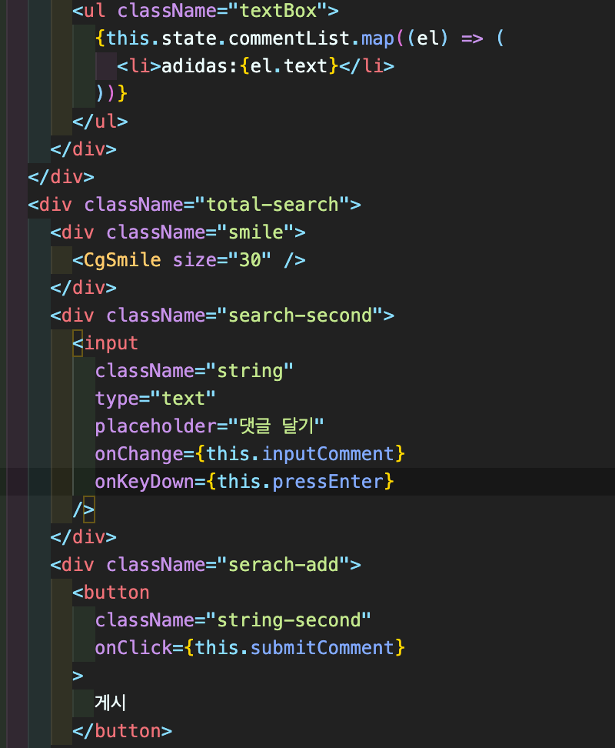The image size is (615, 748).
Task: Click the onClick attribute name
Action: (134, 648)
